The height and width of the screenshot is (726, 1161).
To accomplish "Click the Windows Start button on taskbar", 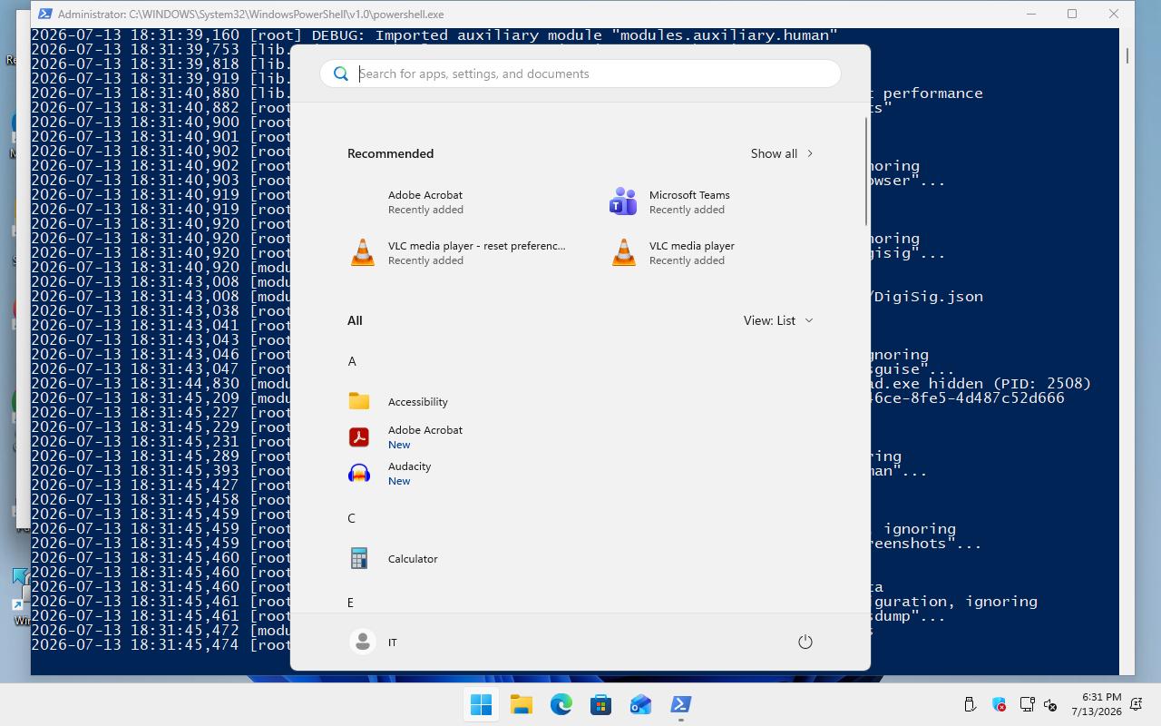I will 481,704.
